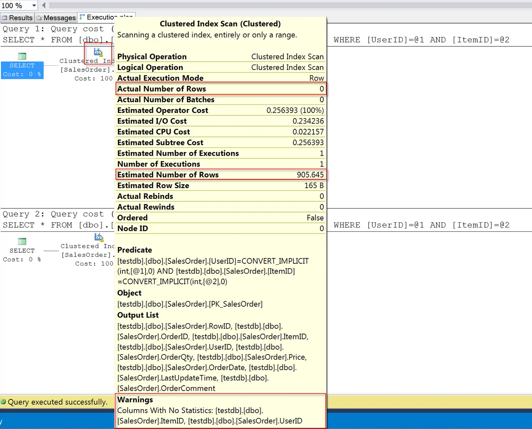Click the Actual Number of Rows value row

point(221,89)
